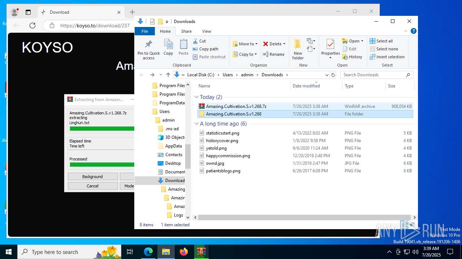This screenshot has height=259, width=462.
Task: Expand the Open button dropdown
Action: click(x=362, y=41)
